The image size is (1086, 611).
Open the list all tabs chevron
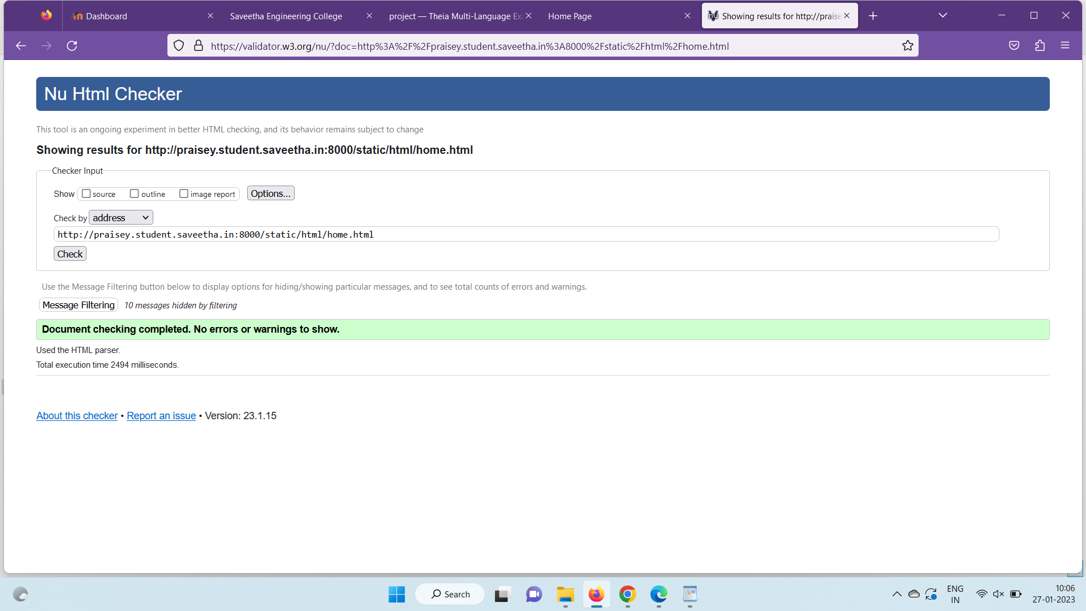coord(942,16)
